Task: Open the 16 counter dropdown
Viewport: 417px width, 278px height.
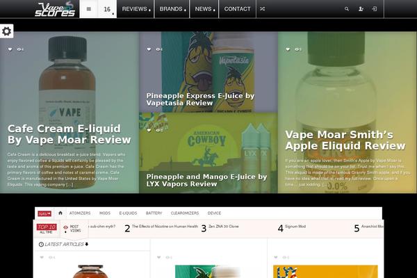Action: 108,9
